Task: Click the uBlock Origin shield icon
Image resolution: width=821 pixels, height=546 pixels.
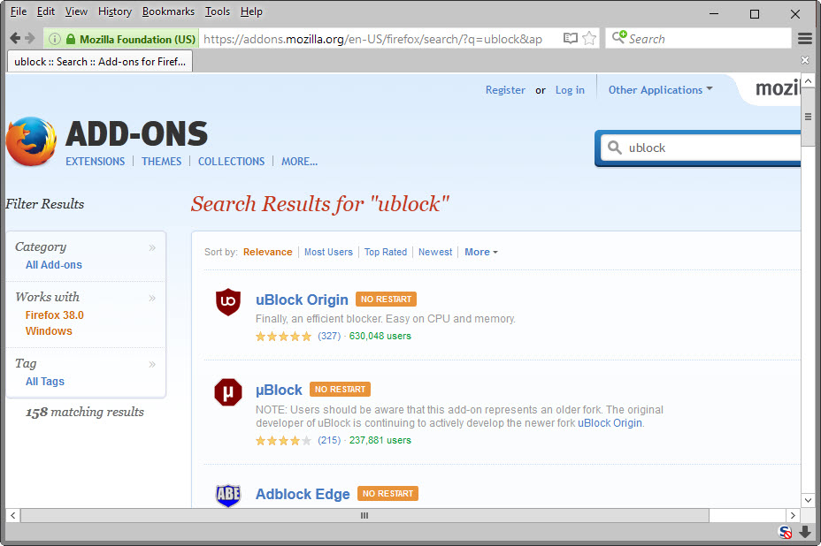Action: [x=227, y=302]
